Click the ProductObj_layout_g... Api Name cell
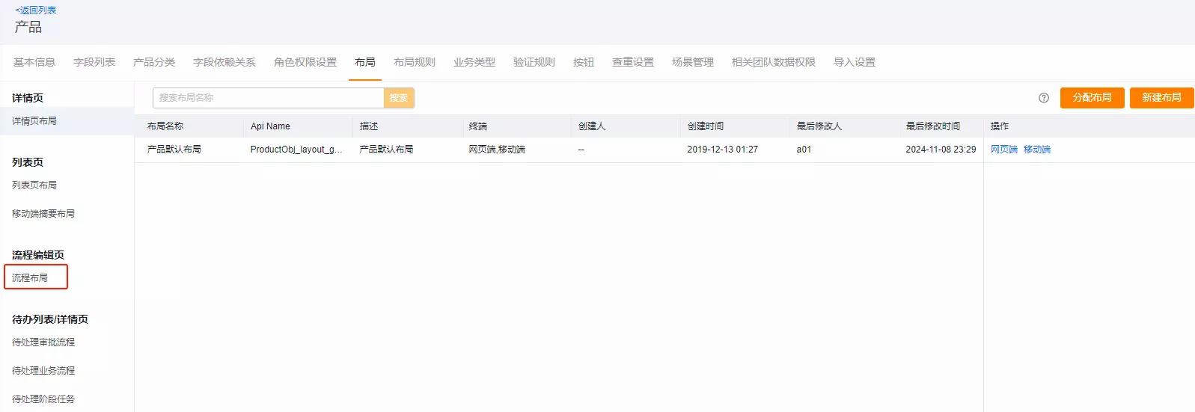Image resolution: width=1195 pixels, height=412 pixels. (296, 150)
